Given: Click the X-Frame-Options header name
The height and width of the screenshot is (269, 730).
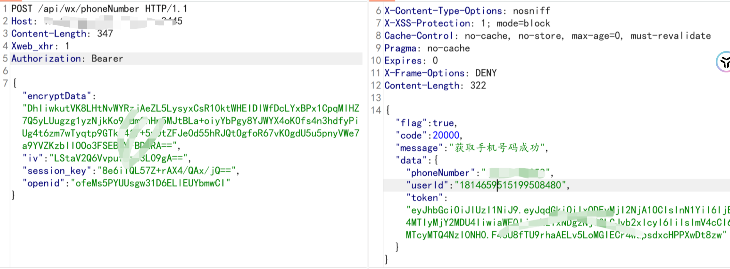Looking at the screenshot, I should [424, 73].
